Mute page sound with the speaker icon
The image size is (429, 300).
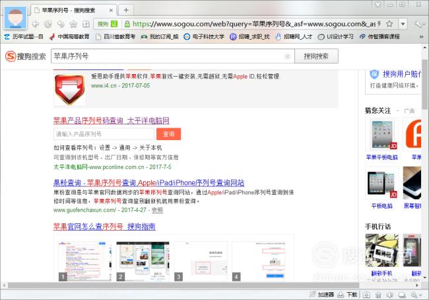(390, 295)
